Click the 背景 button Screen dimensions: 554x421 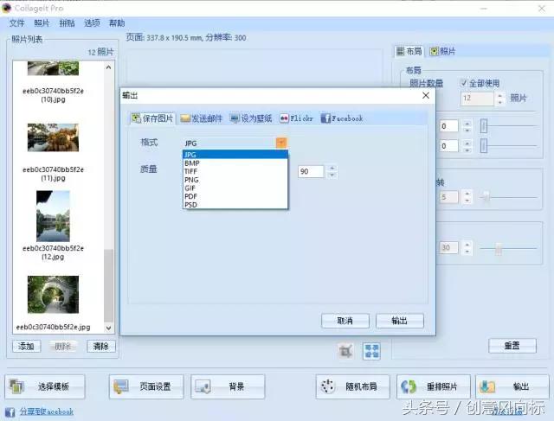pyautogui.click(x=228, y=386)
